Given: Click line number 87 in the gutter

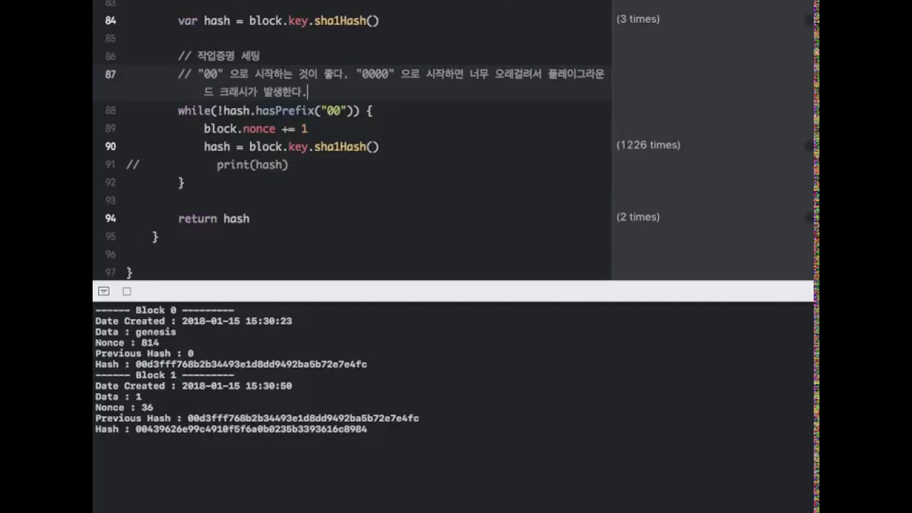Looking at the screenshot, I should pyautogui.click(x=110, y=74).
